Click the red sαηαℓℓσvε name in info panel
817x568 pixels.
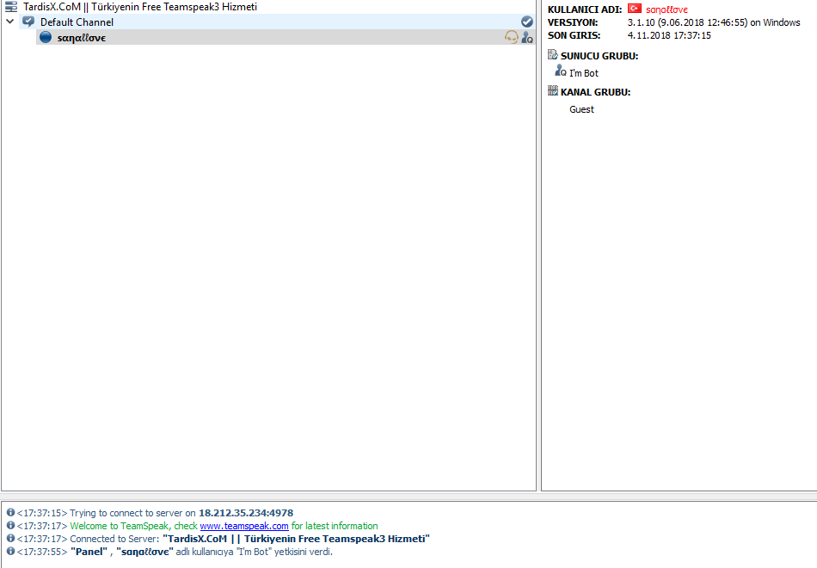tap(666, 9)
